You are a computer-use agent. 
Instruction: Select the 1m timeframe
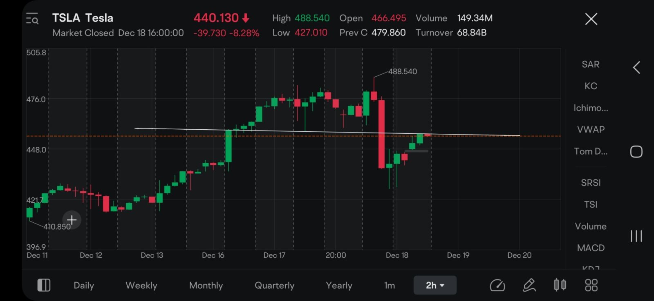tap(390, 286)
